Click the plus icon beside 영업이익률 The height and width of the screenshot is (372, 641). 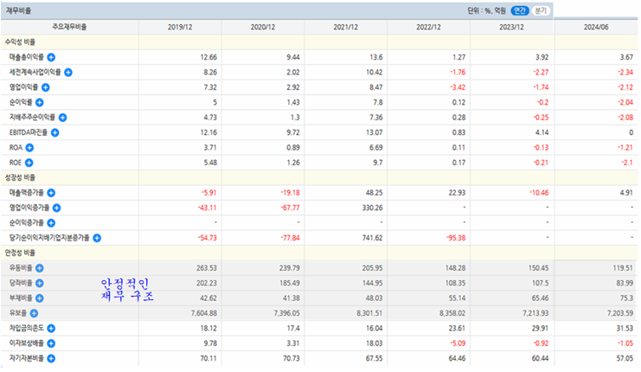[x=46, y=87]
